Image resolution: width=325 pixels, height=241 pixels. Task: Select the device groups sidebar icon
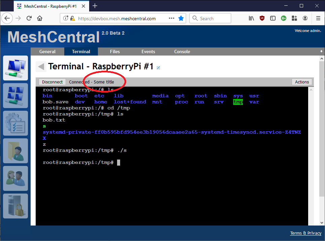[x=15, y=96]
